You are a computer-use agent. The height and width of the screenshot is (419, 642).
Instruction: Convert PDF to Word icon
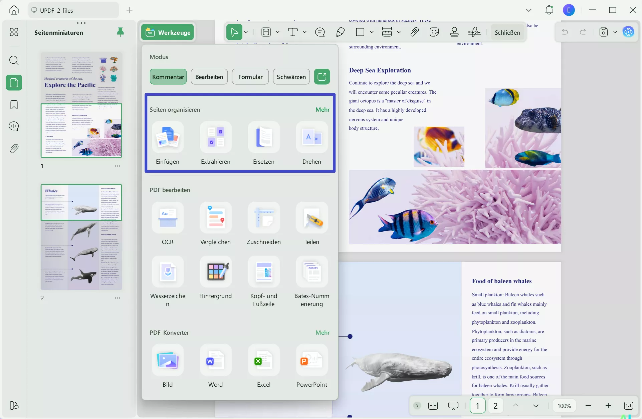tap(216, 360)
